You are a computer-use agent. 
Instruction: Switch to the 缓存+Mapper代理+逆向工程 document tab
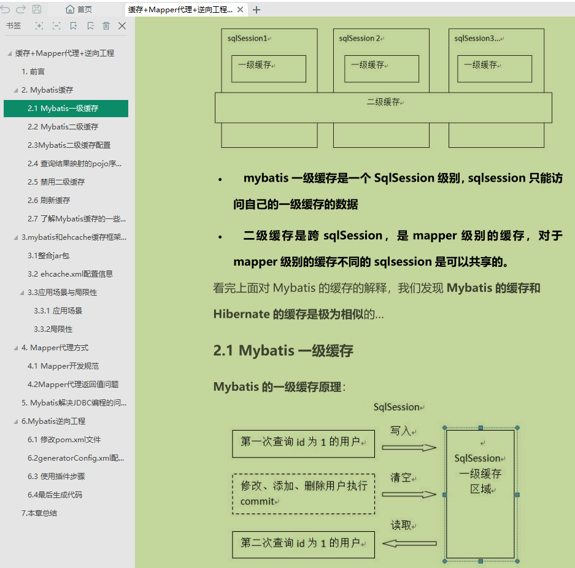click(180, 10)
